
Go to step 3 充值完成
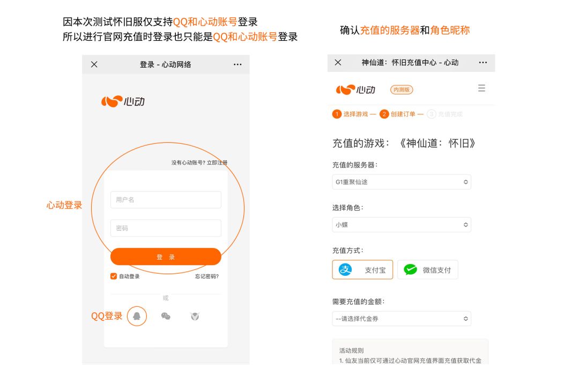pos(444,114)
